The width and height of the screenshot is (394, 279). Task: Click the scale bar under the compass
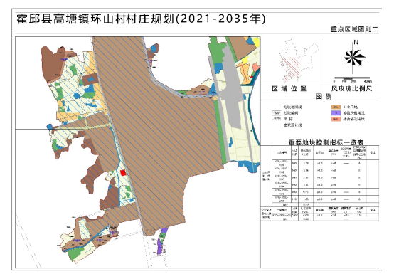pyautogui.click(x=352, y=78)
